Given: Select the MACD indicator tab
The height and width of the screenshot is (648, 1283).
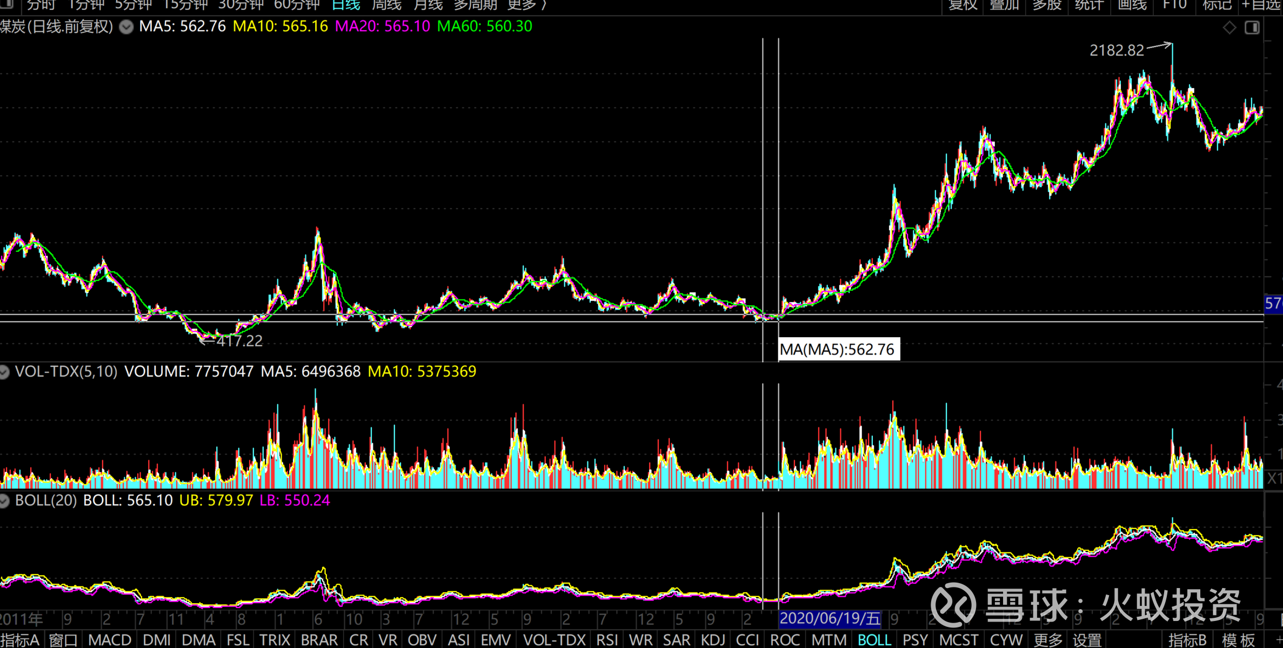Looking at the screenshot, I should (x=110, y=640).
